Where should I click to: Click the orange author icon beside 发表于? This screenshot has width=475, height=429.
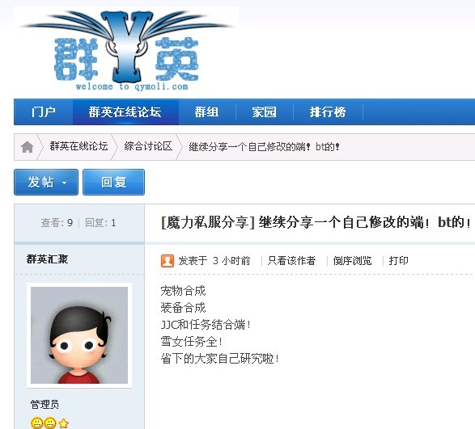click(168, 261)
